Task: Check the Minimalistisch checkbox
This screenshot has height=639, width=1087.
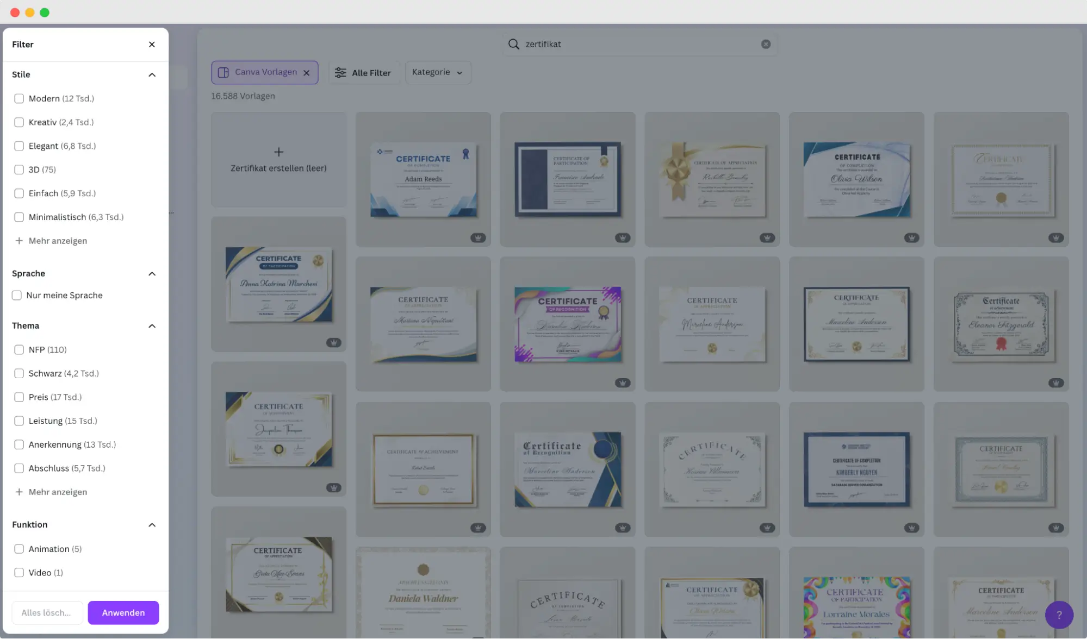Action: (x=19, y=217)
